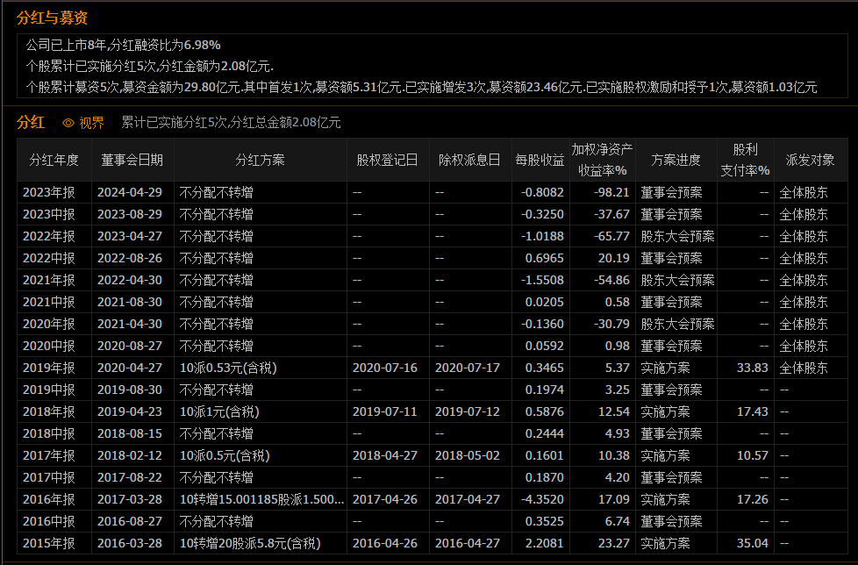Select the 派发对象 column header
The image size is (858, 565).
(x=811, y=160)
